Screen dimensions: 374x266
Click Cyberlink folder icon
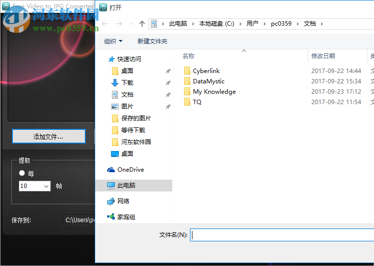(187, 71)
